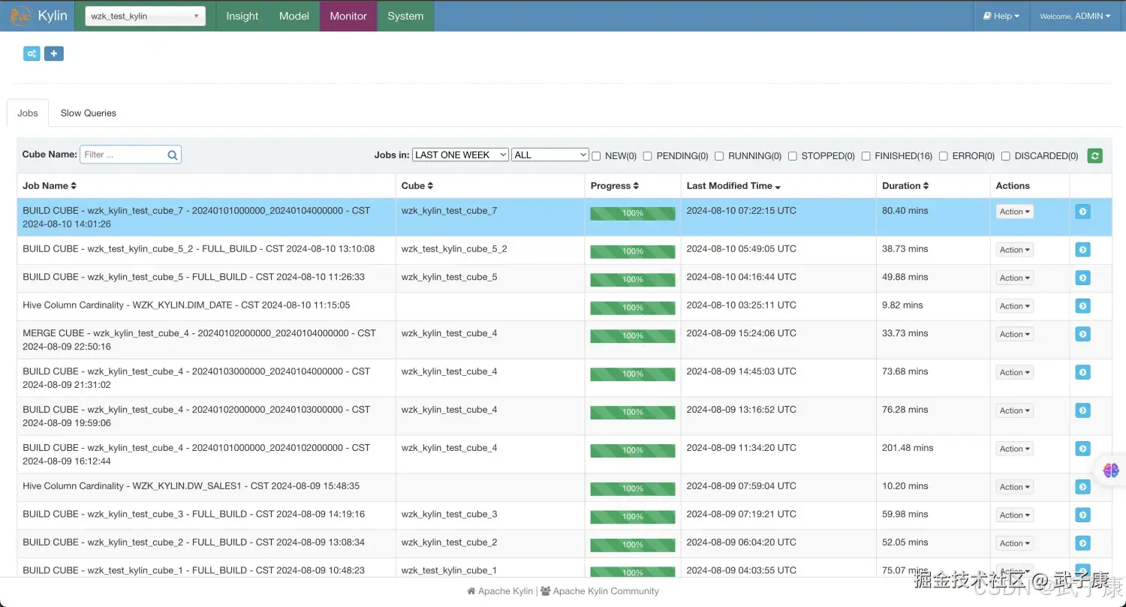Click the purple brain floating icon
The width and height of the screenshot is (1126, 607).
pos(1111,470)
